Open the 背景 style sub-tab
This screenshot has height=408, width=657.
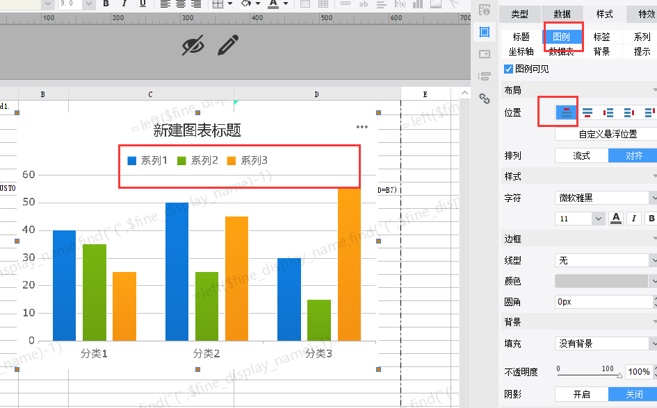pos(601,51)
